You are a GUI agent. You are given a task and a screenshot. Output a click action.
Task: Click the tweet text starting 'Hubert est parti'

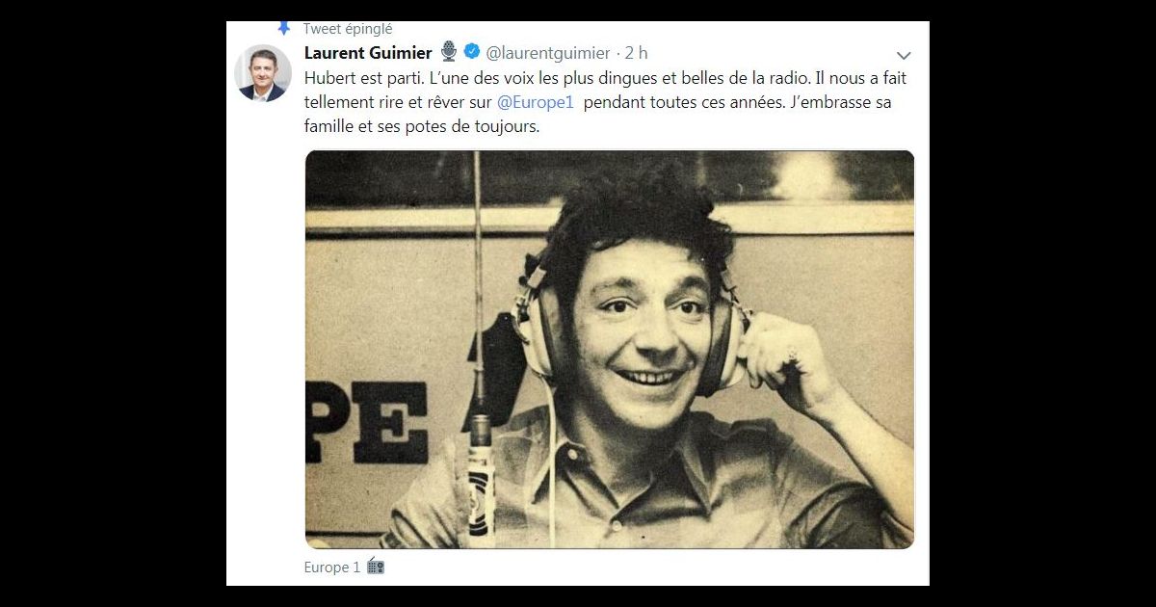point(605,103)
